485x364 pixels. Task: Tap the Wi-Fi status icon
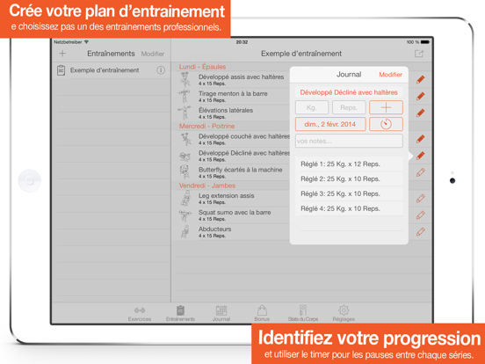click(x=86, y=42)
